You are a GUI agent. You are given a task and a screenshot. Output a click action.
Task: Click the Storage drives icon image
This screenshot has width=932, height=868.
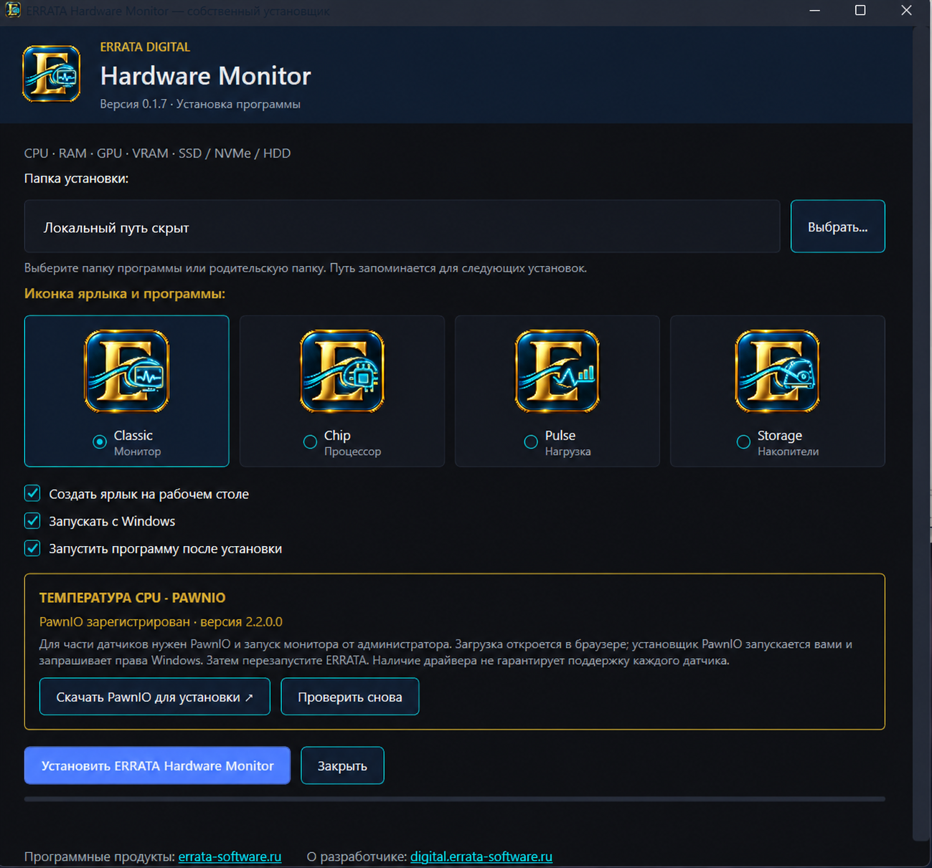pyautogui.click(x=778, y=371)
